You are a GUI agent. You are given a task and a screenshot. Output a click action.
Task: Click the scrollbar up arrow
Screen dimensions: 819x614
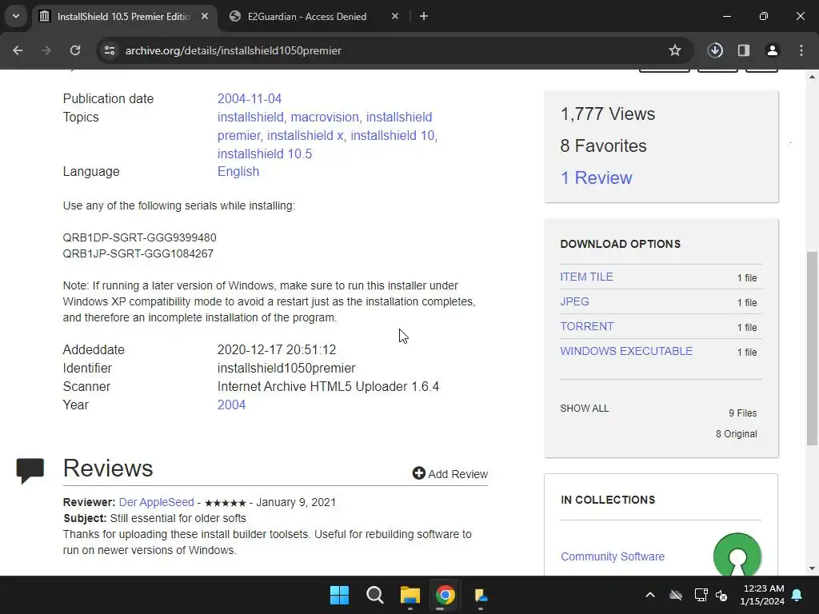coord(812,77)
